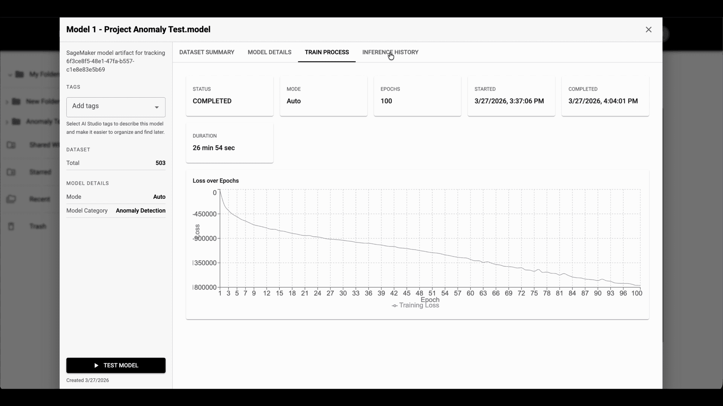Click the Recent folder icon in the sidebar

pyautogui.click(x=11, y=199)
